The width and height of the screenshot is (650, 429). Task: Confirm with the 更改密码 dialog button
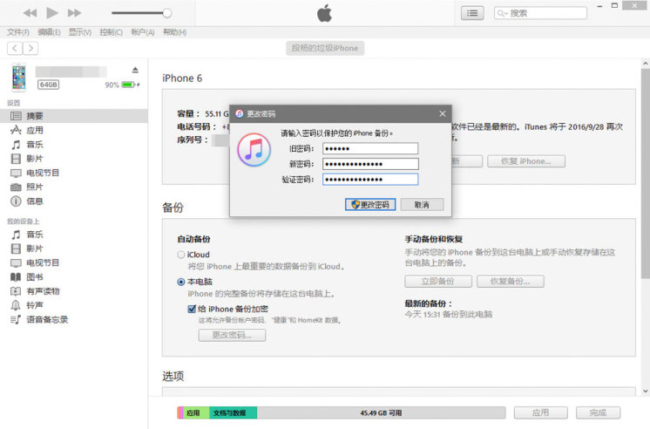coord(370,205)
